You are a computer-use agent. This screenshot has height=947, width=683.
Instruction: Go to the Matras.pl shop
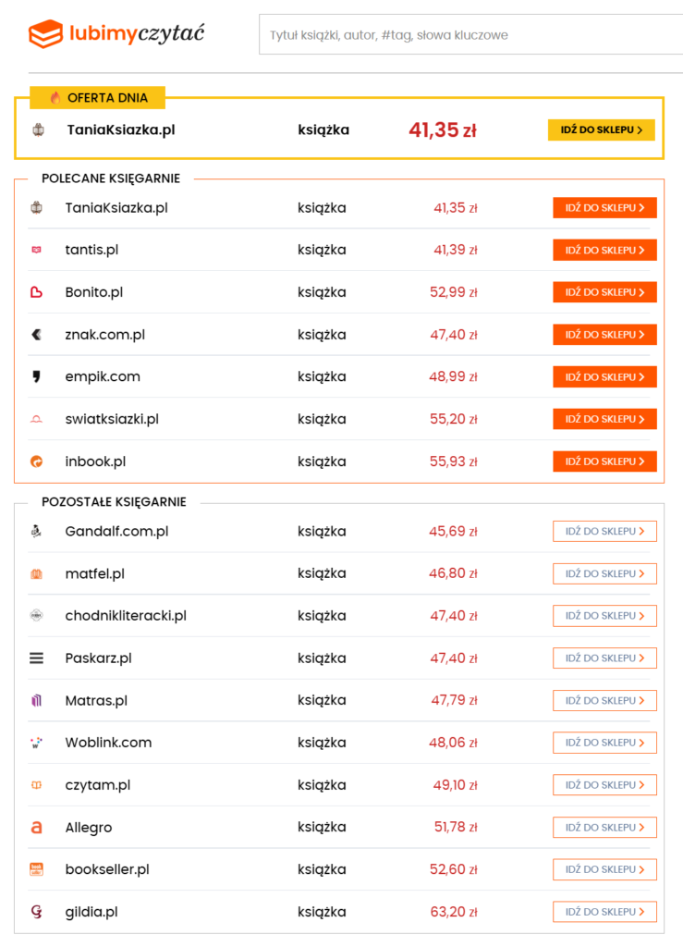604,700
